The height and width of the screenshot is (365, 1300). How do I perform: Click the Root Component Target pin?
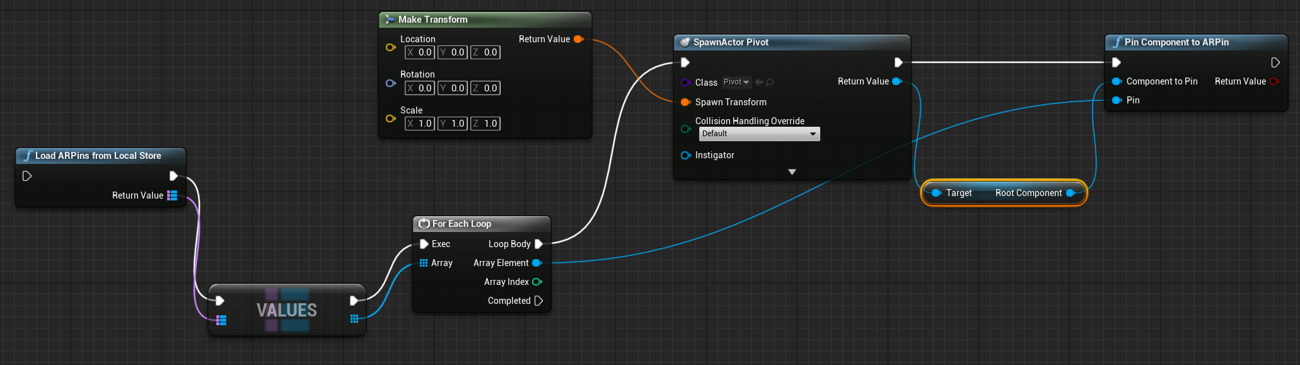pyautogui.click(x=937, y=193)
